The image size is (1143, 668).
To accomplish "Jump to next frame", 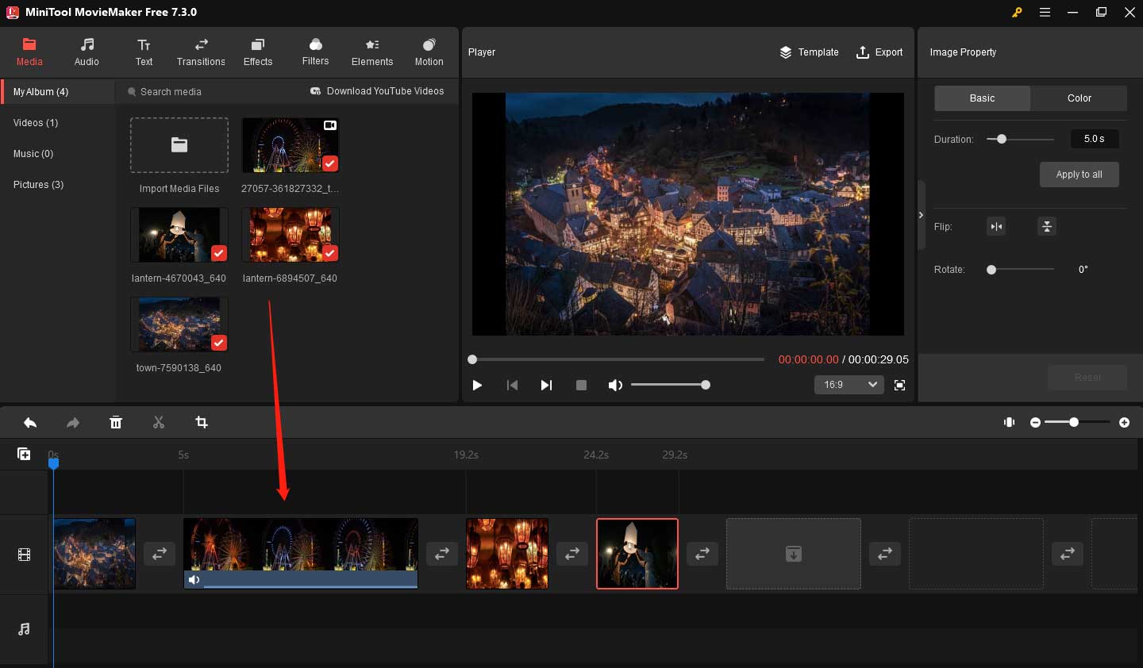I will 546,385.
